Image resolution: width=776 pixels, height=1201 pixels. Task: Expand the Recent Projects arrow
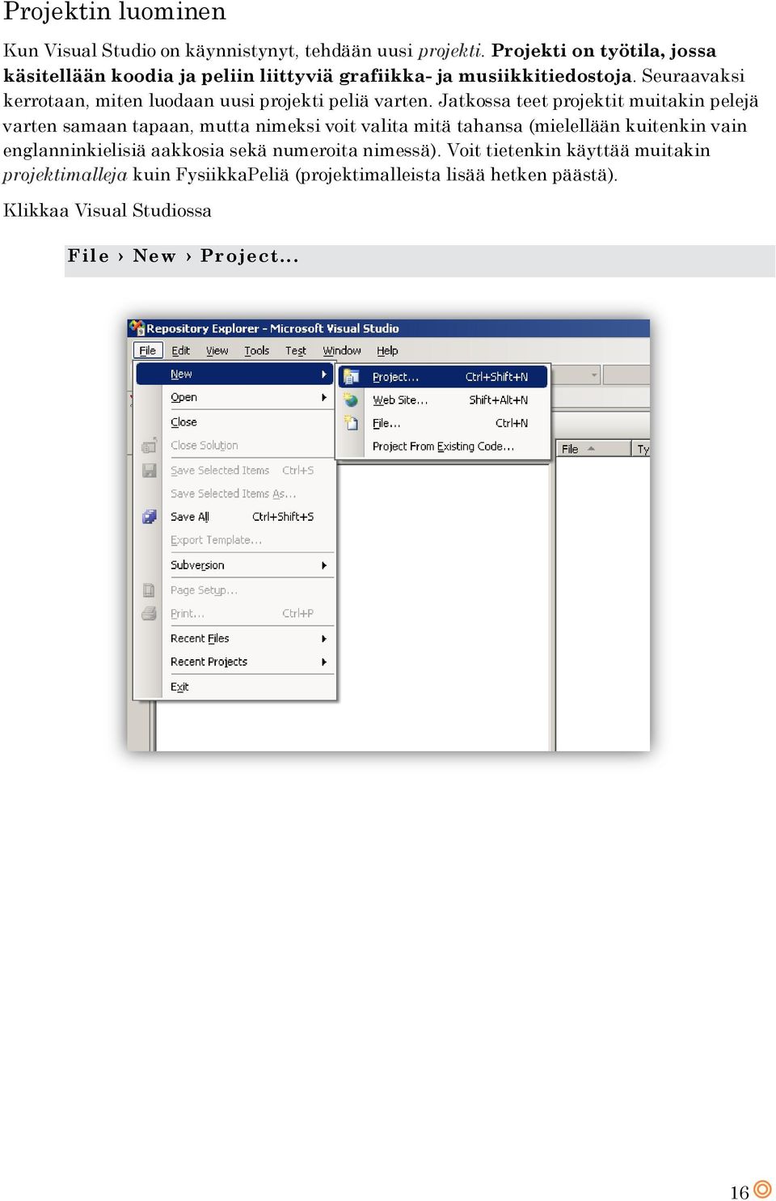324,662
